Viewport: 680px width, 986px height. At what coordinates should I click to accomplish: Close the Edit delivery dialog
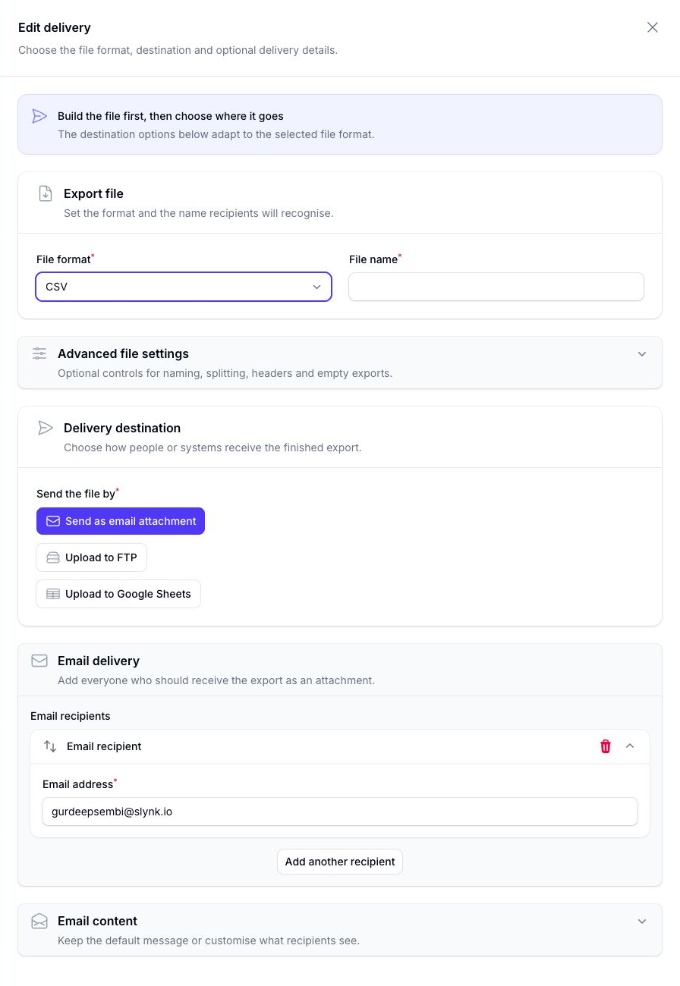tap(653, 27)
